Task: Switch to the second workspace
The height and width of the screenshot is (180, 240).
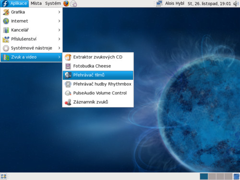Action: [x=212, y=177]
